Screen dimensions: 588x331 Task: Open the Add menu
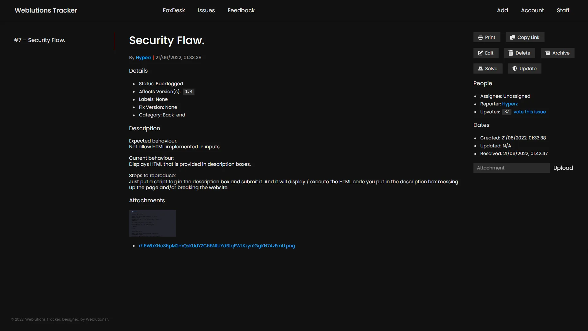pos(502,10)
